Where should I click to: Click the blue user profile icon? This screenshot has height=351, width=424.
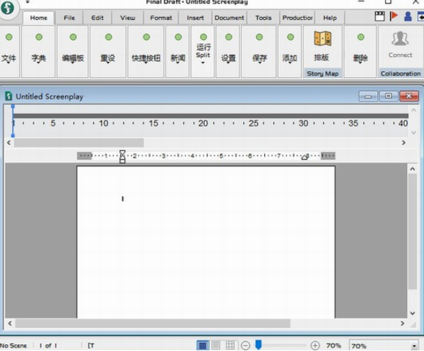click(408, 16)
